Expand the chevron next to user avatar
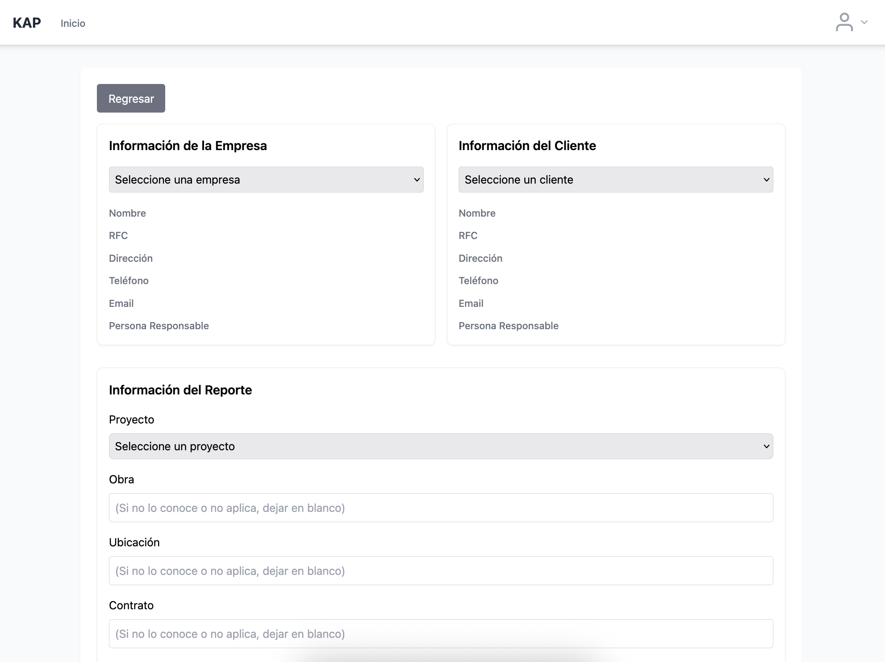 864,22
